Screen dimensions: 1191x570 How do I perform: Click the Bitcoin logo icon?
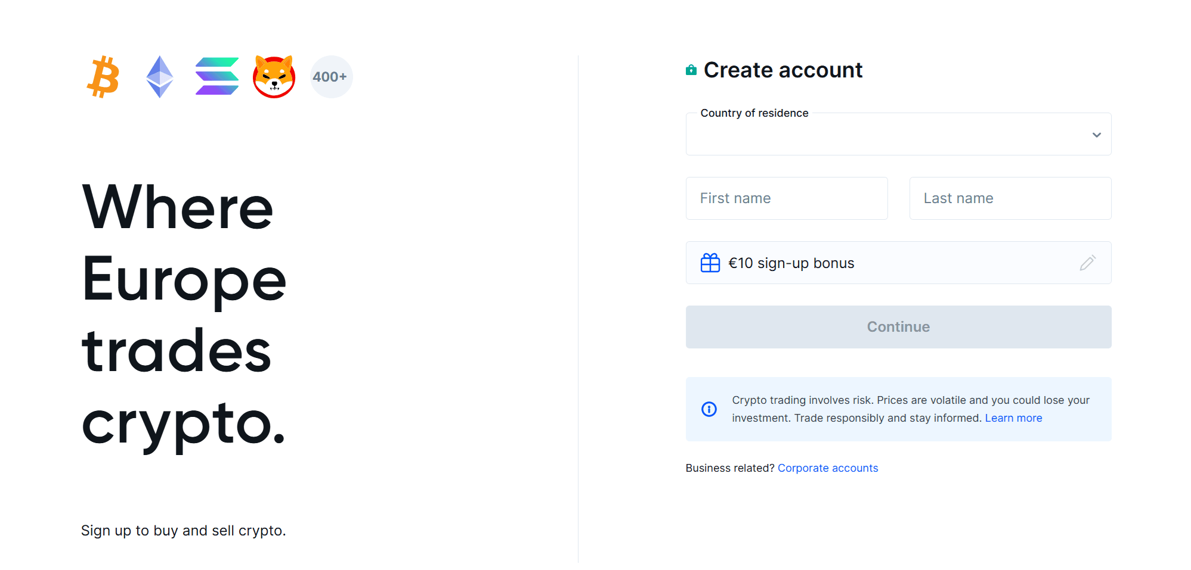coord(103,76)
